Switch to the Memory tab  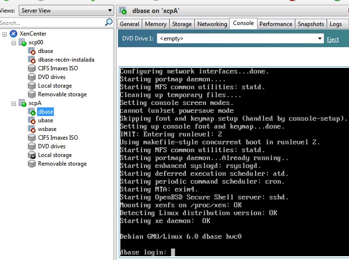(155, 24)
